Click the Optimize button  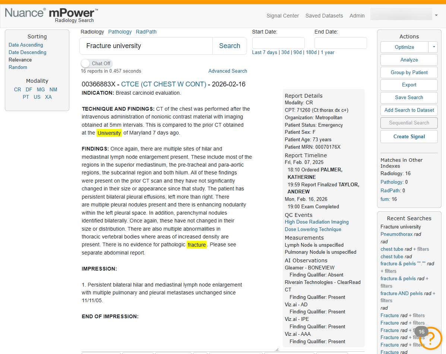(x=404, y=47)
